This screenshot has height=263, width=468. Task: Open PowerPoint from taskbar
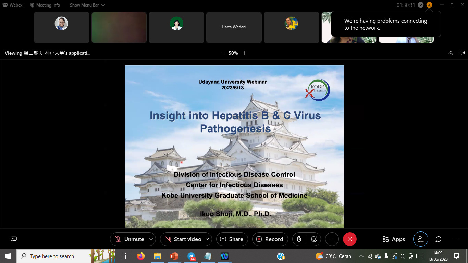click(x=174, y=256)
